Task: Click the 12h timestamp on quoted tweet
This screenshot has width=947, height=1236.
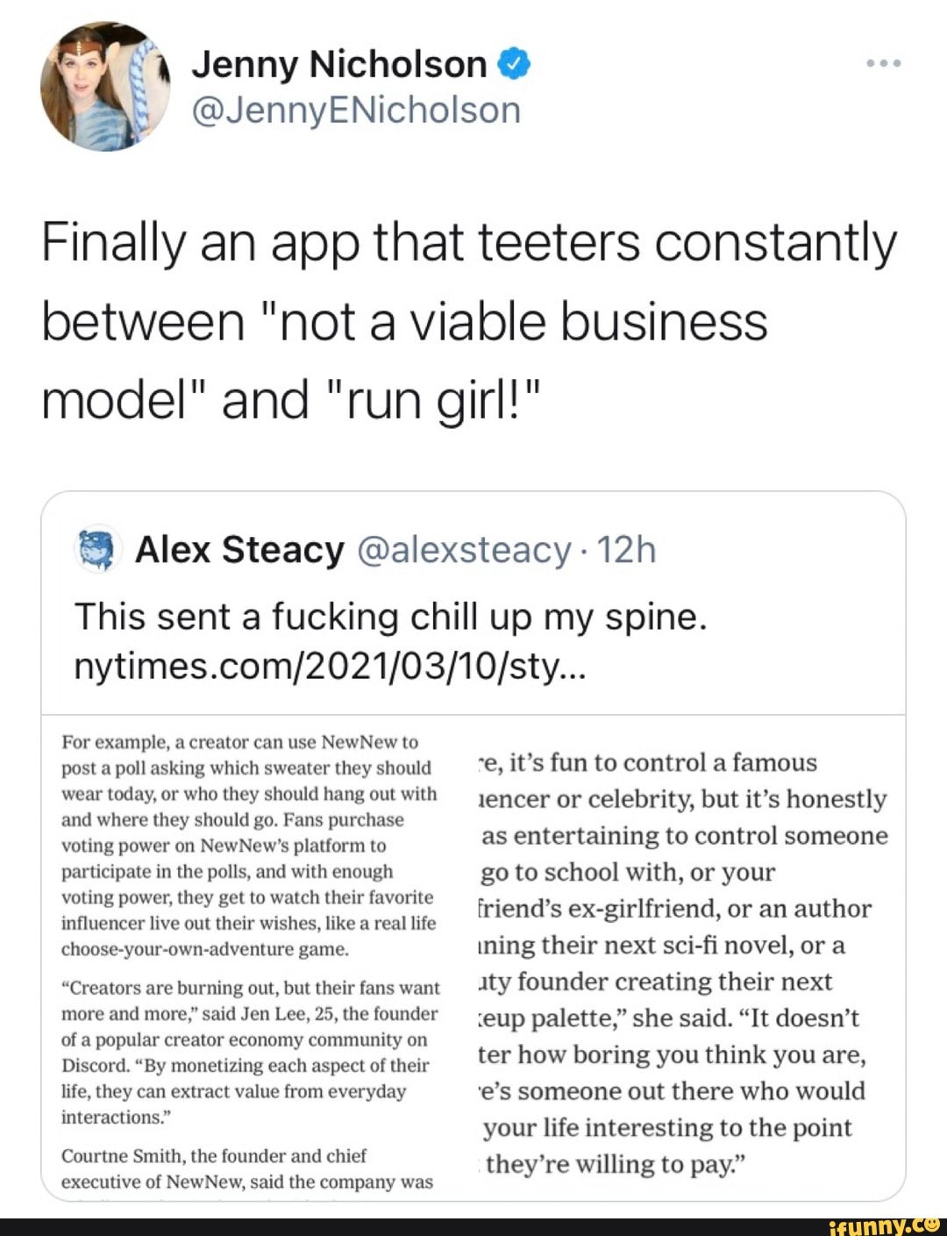Action: pos(626,550)
